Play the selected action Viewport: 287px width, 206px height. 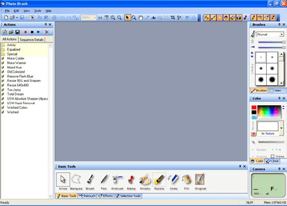point(38,32)
